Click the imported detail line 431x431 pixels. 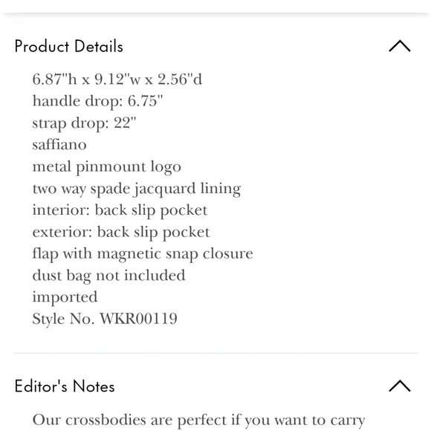[65, 297]
